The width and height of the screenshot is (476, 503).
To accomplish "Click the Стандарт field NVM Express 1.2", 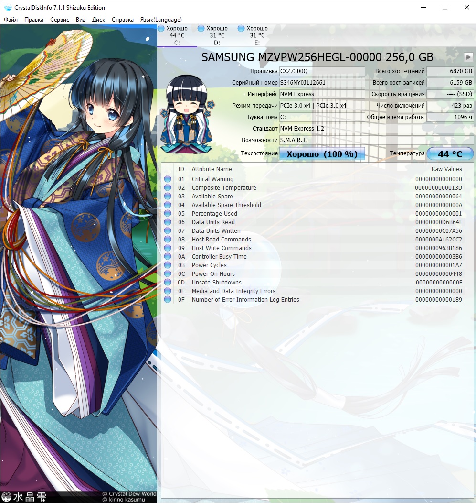I will pyautogui.click(x=376, y=129).
